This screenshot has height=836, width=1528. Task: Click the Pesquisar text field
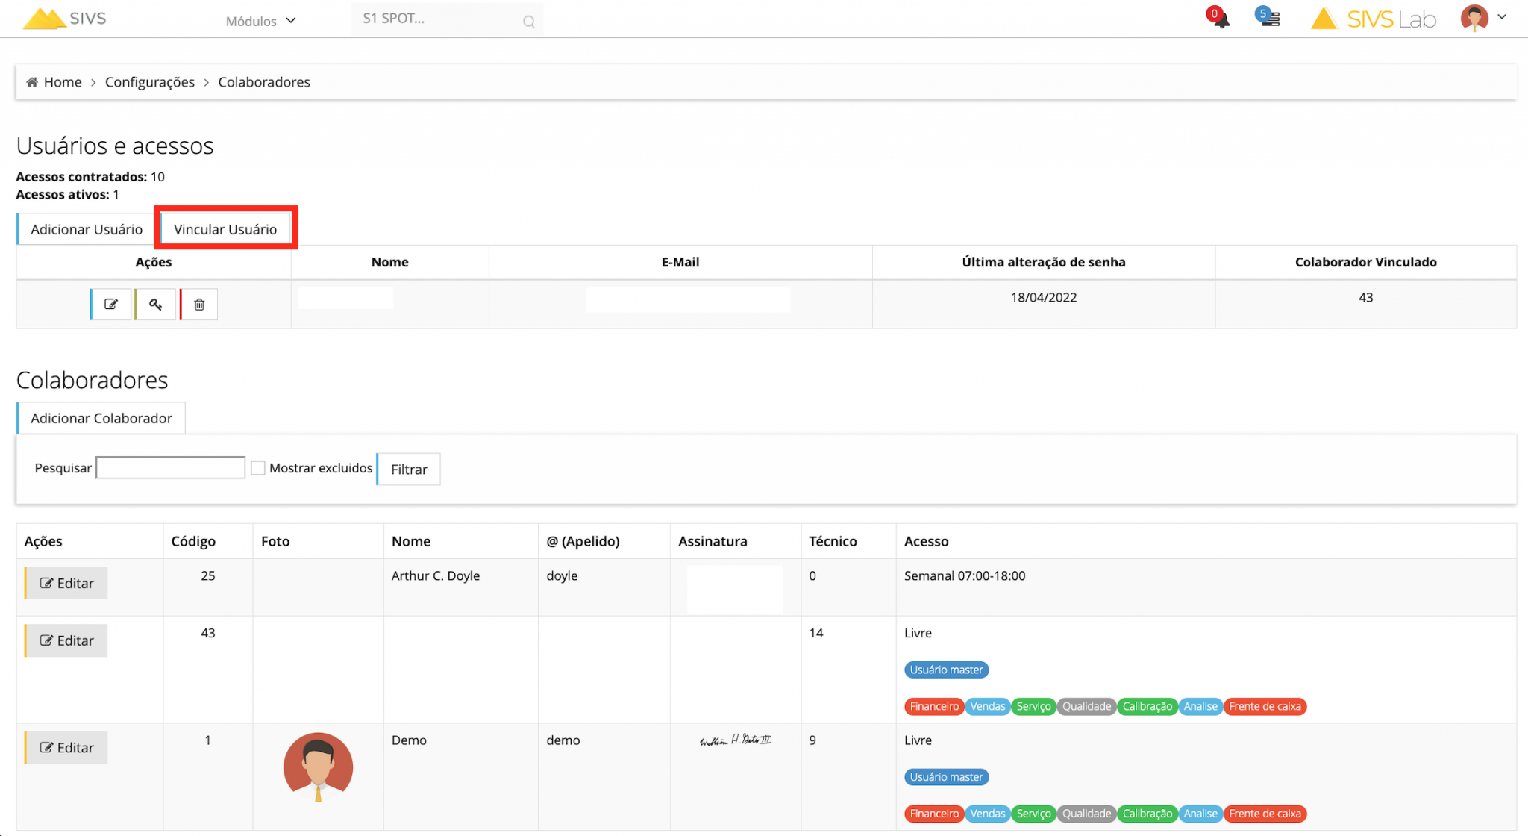[171, 468]
